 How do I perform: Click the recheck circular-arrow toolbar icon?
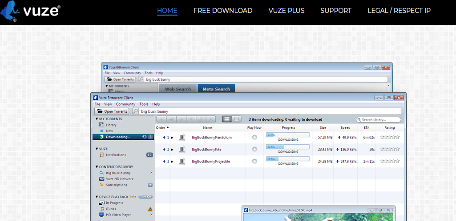tap(201, 119)
